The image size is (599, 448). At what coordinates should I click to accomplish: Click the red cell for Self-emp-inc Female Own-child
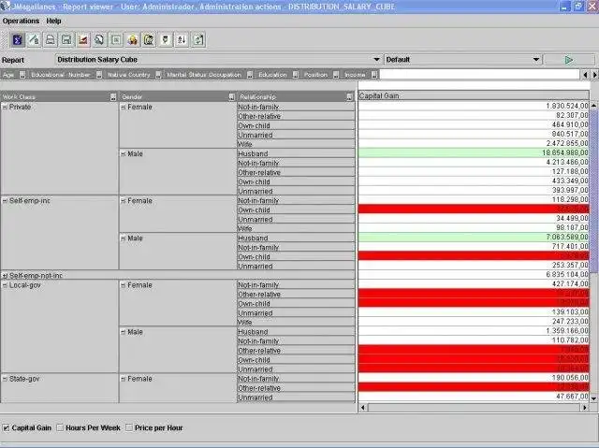(474, 210)
